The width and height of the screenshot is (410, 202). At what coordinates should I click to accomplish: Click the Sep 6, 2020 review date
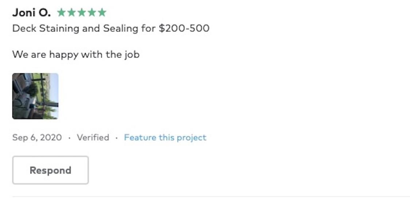[37, 137]
